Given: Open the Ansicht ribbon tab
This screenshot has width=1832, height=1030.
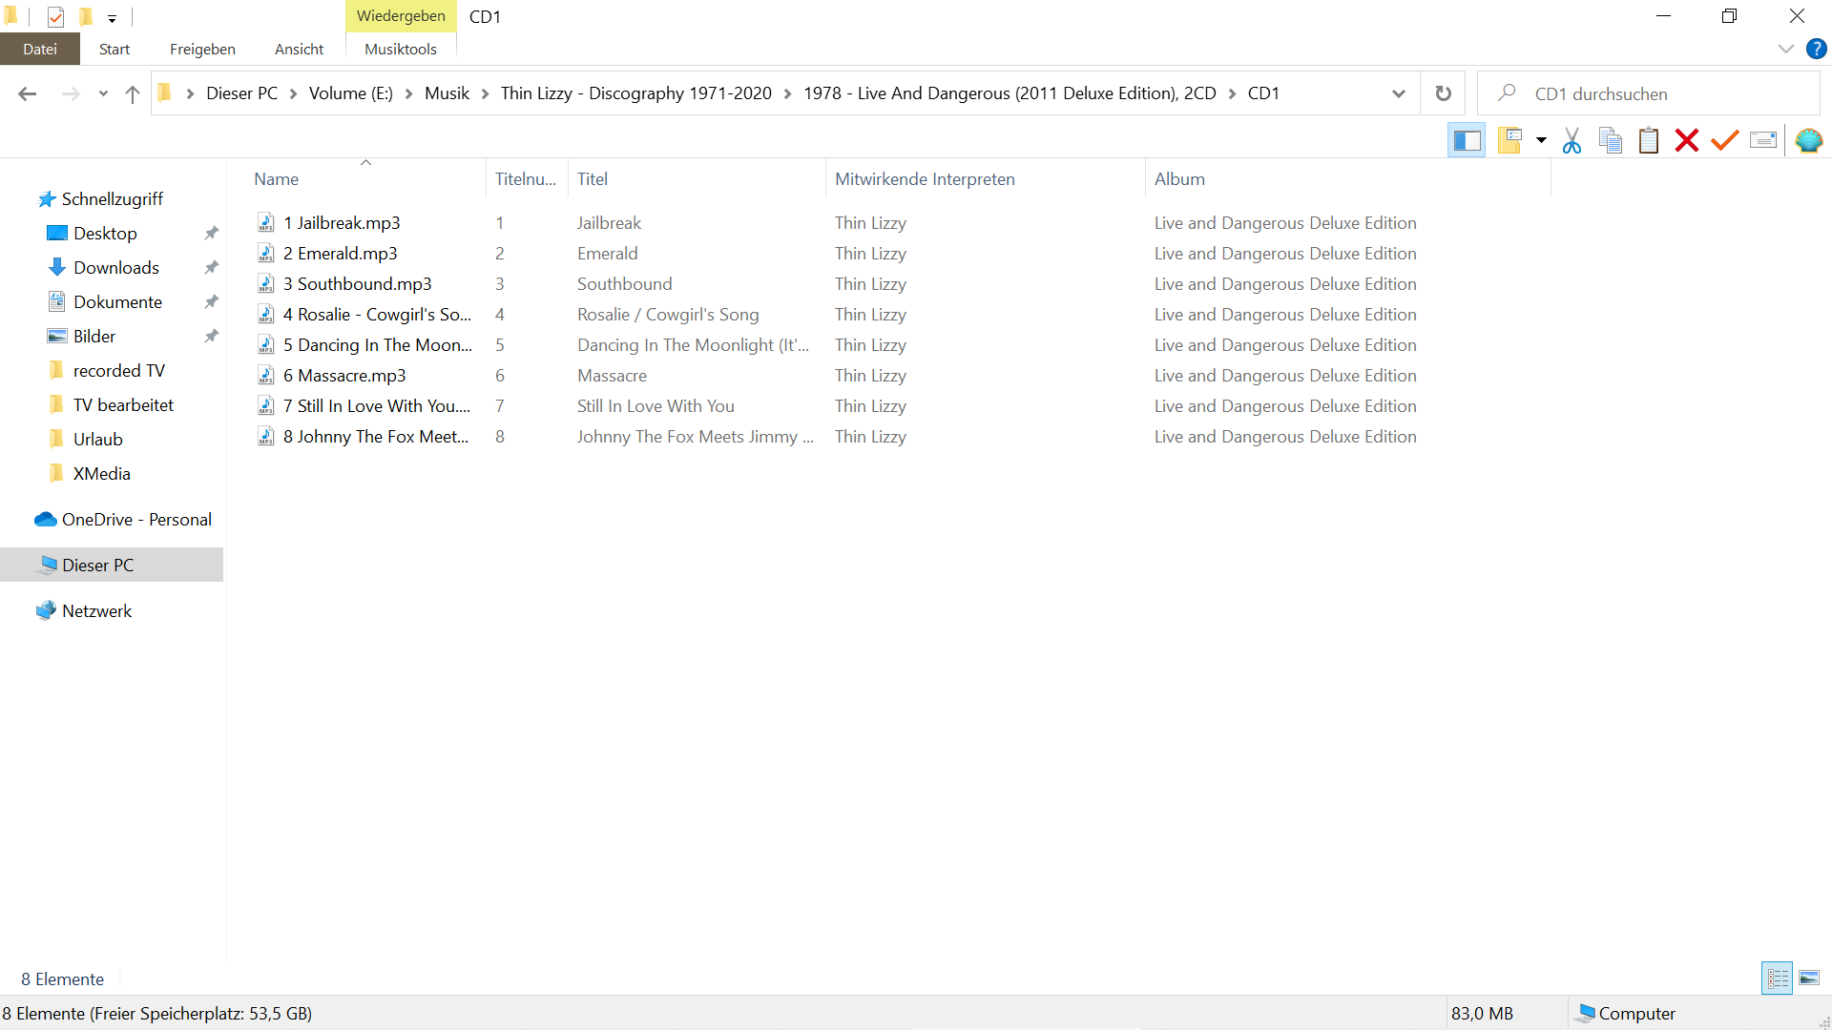Looking at the screenshot, I should [299, 49].
